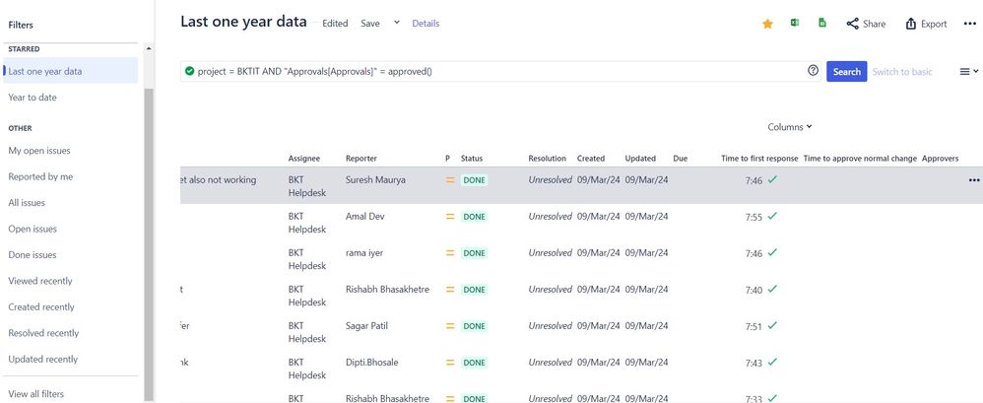Click SLA met checkmark next to 7:40
Screen dimensions: 983x403
coord(772,289)
